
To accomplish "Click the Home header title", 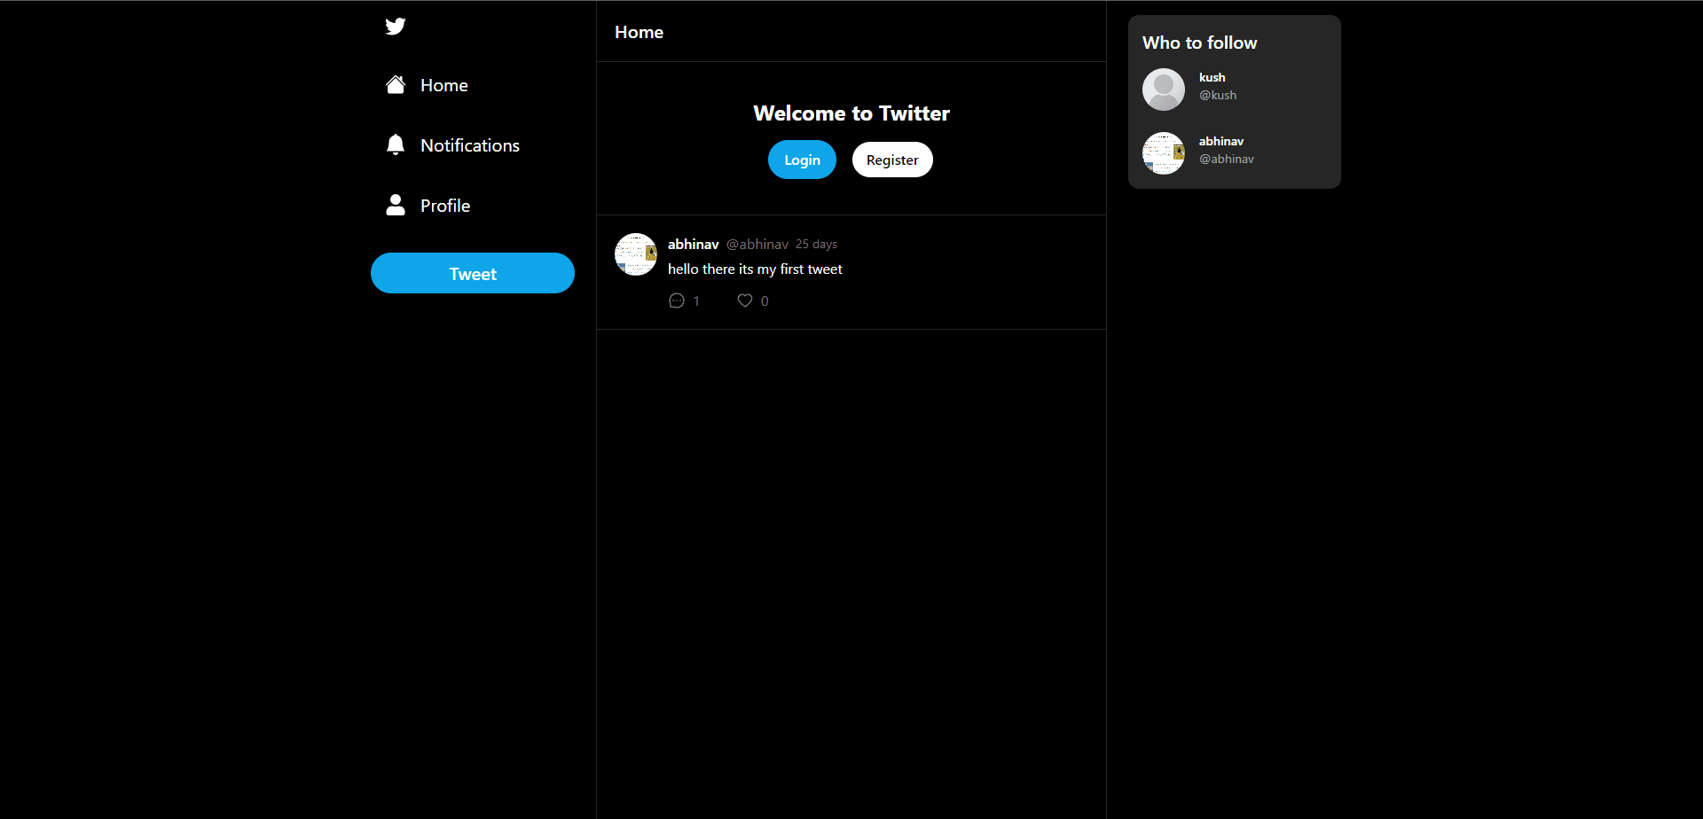I will 639,32.
